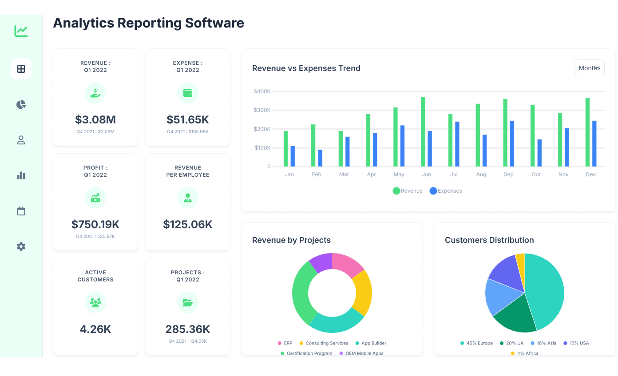Click the hand-with-dollar Revenue card icon

point(95,93)
